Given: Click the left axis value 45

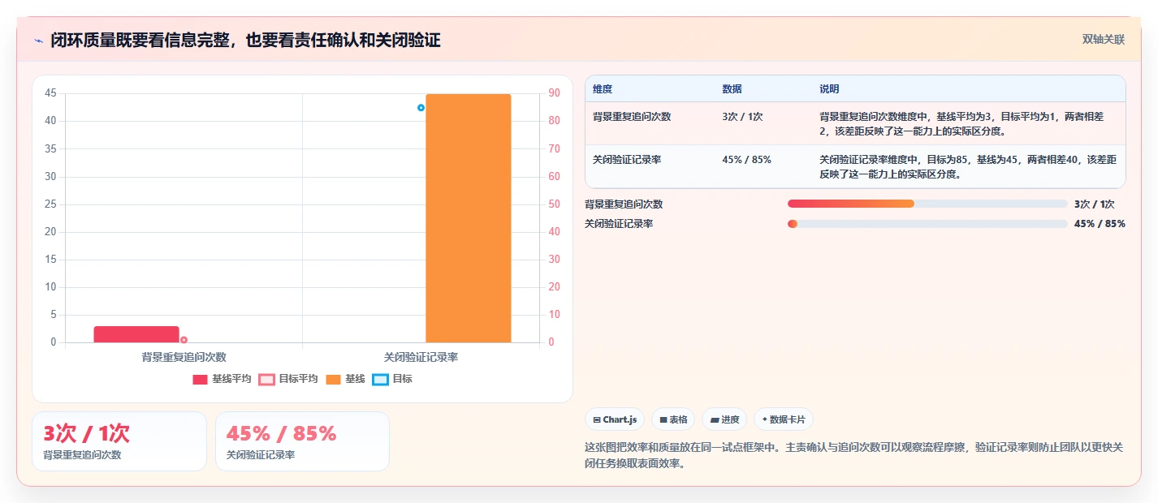Looking at the screenshot, I should (x=50, y=93).
